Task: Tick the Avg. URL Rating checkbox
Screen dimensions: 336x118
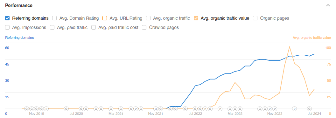Action: (105, 18)
